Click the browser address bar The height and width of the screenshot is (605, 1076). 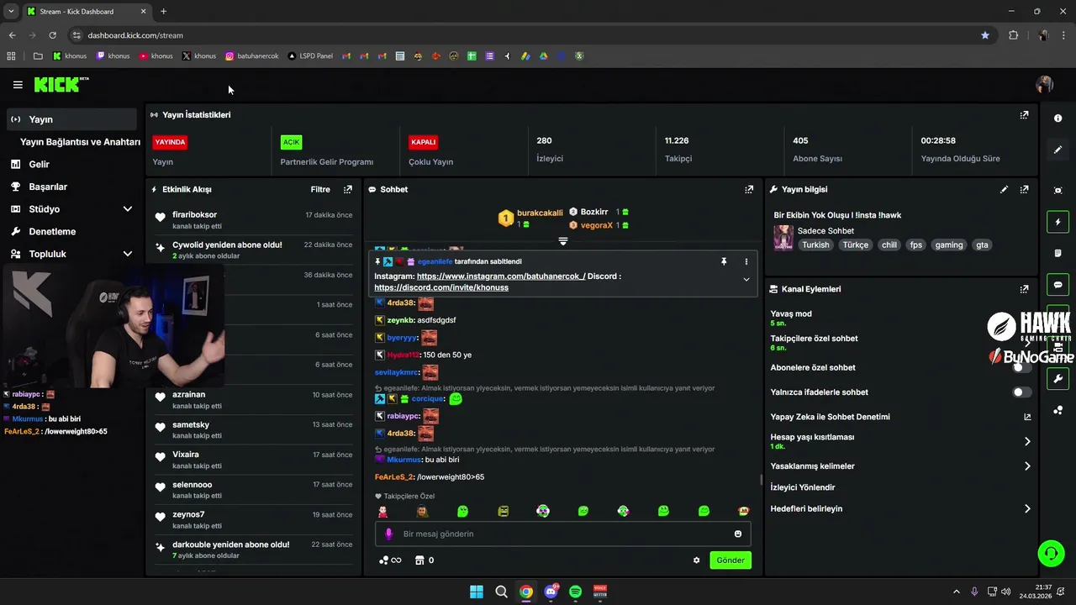click(530, 35)
